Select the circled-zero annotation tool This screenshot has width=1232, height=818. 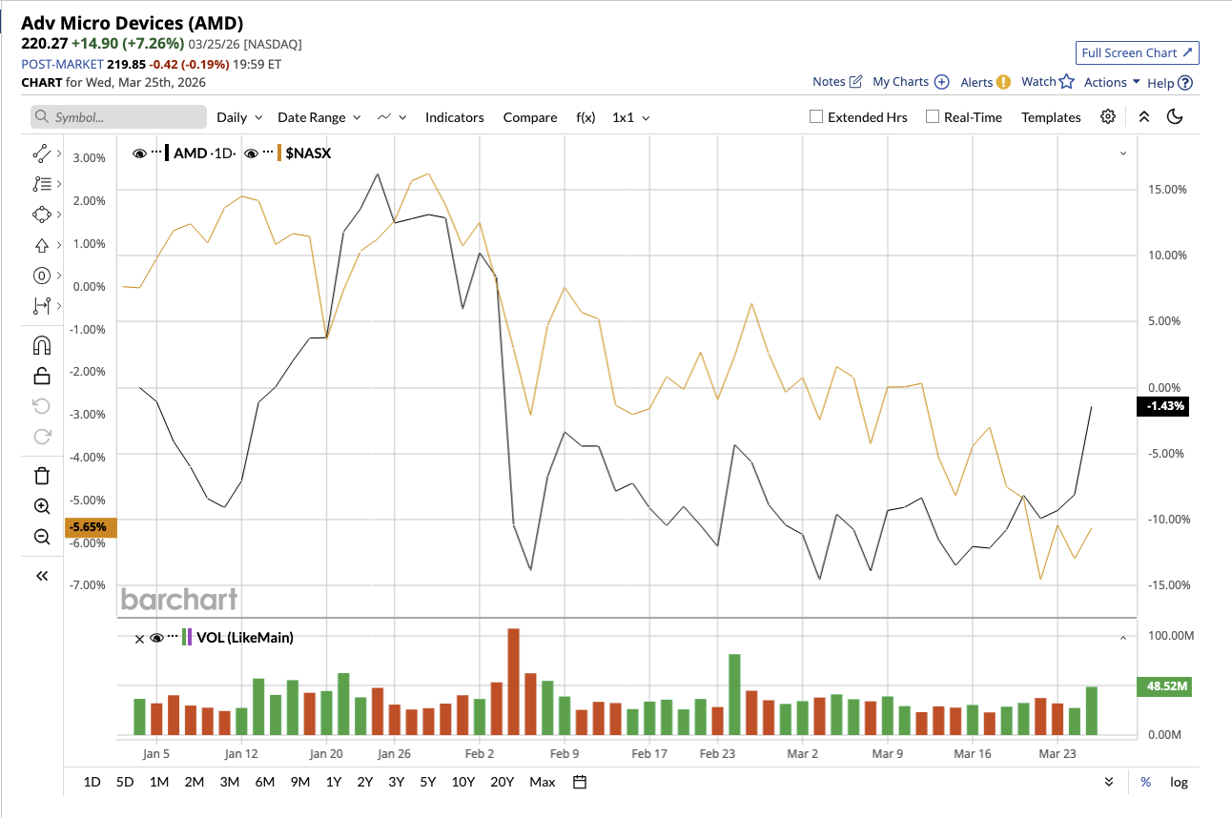(x=41, y=276)
